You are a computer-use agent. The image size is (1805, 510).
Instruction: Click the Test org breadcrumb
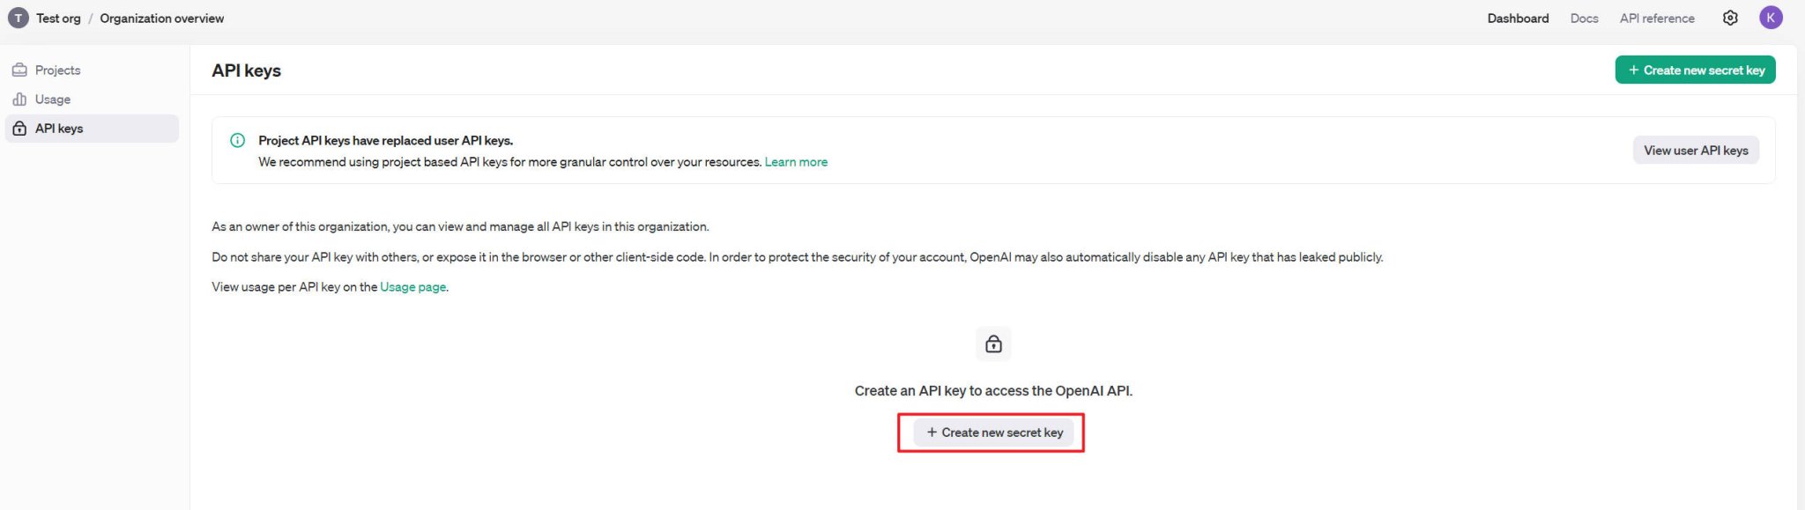58,18
